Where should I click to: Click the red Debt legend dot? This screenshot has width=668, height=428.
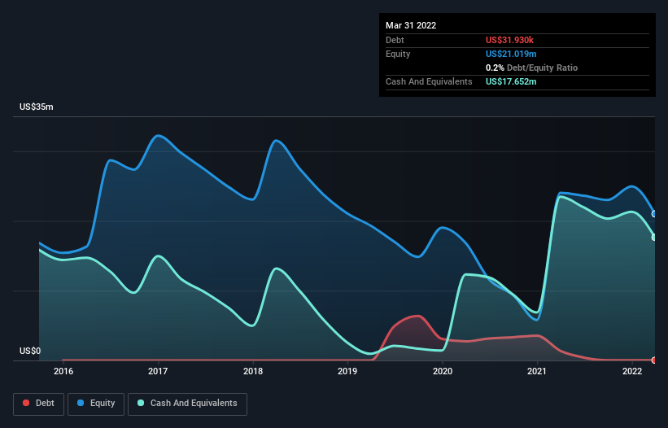[x=26, y=403]
